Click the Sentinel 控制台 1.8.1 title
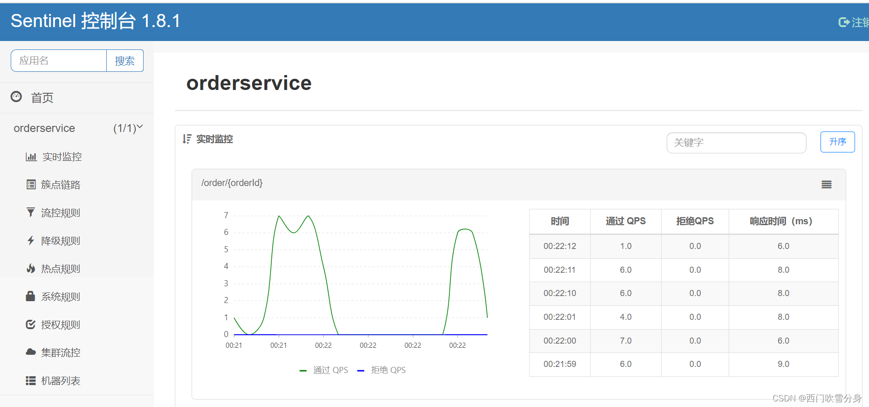 tap(96, 21)
